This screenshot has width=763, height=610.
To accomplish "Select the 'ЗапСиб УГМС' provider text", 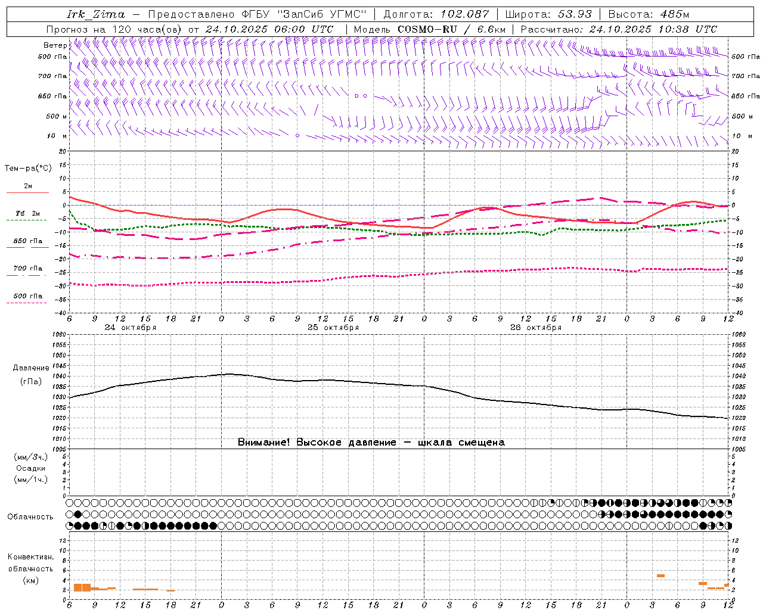I will (x=322, y=14).
